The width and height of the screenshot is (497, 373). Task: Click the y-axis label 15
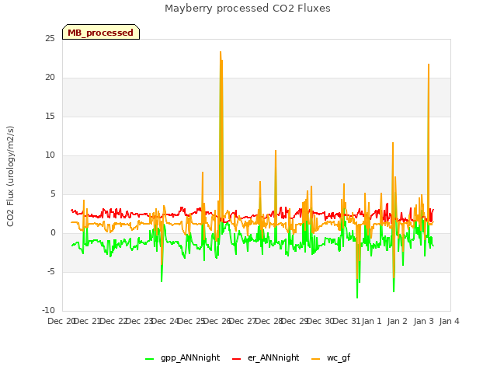point(50,117)
